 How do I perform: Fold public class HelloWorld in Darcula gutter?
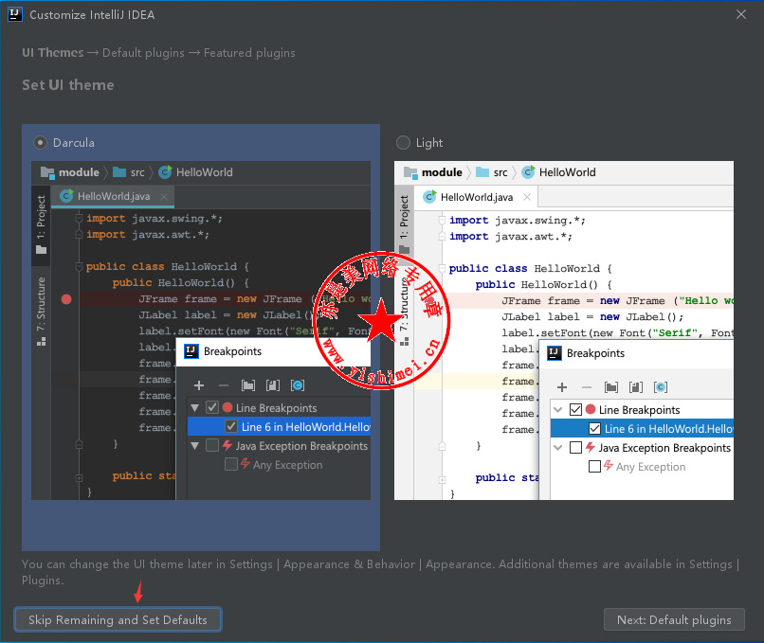pyautogui.click(x=79, y=266)
